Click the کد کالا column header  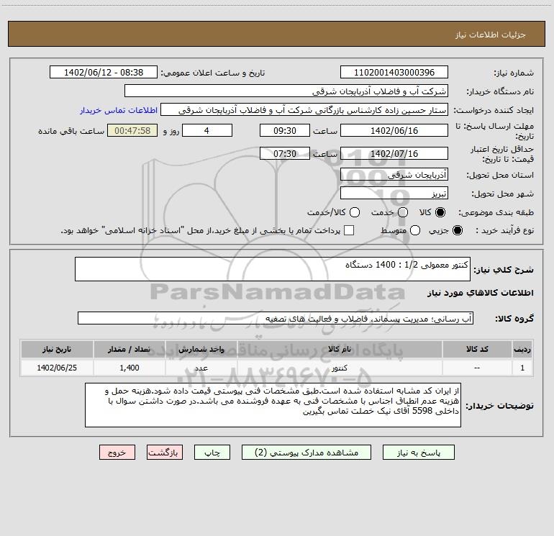(477, 349)
